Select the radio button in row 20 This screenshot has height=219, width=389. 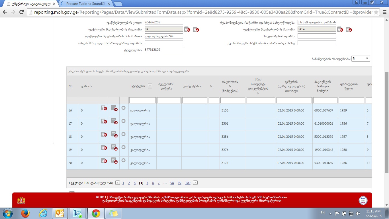123,160
